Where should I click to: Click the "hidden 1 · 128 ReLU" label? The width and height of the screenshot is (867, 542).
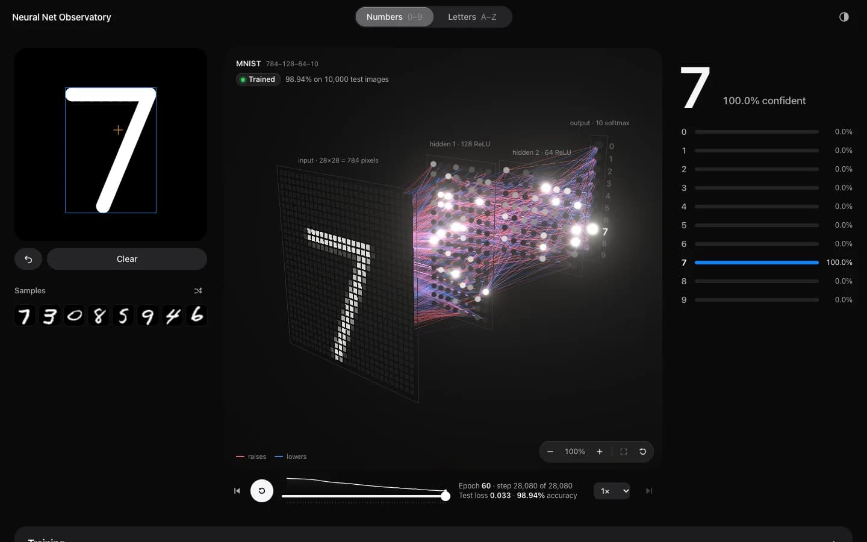(460, 144)
